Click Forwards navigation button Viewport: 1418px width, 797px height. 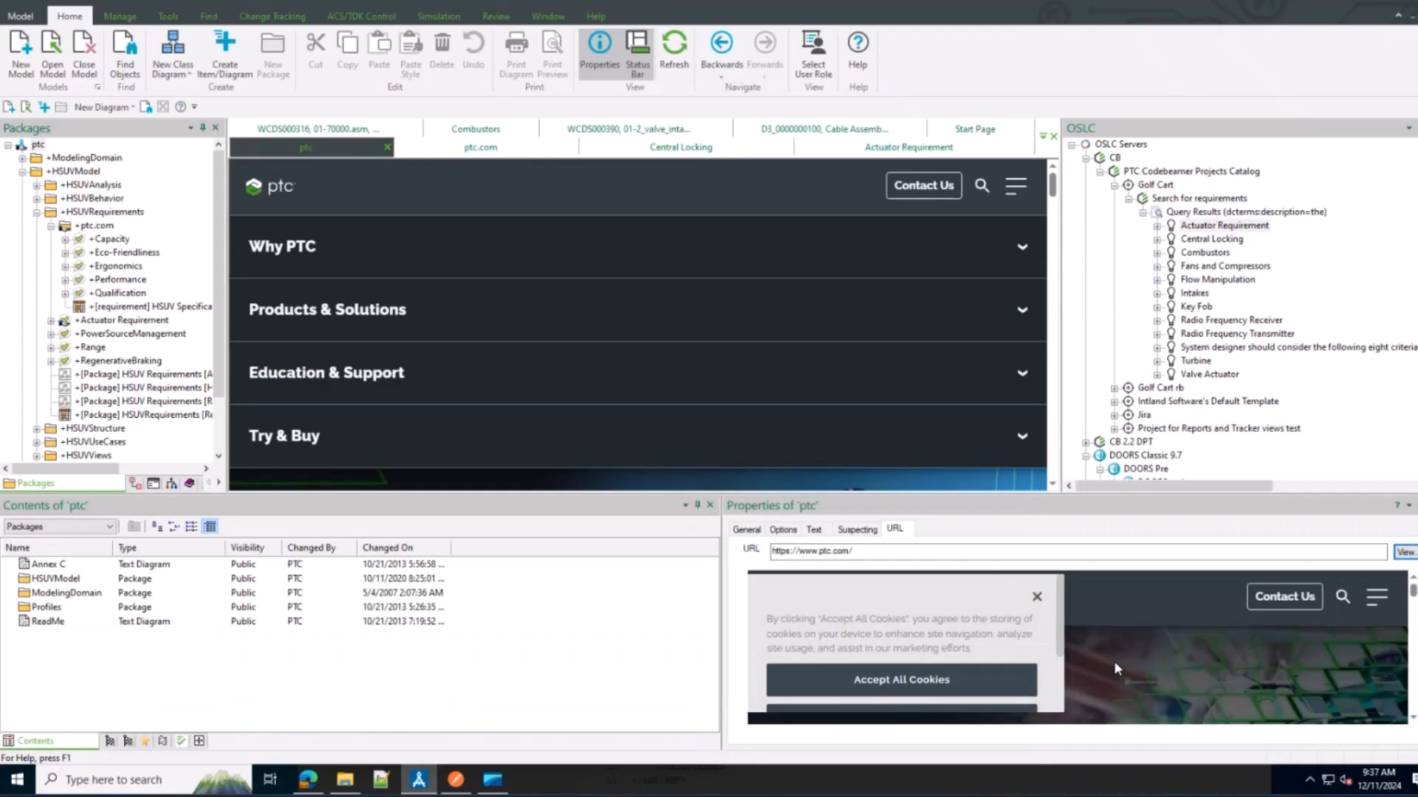(x=764, y=50)
